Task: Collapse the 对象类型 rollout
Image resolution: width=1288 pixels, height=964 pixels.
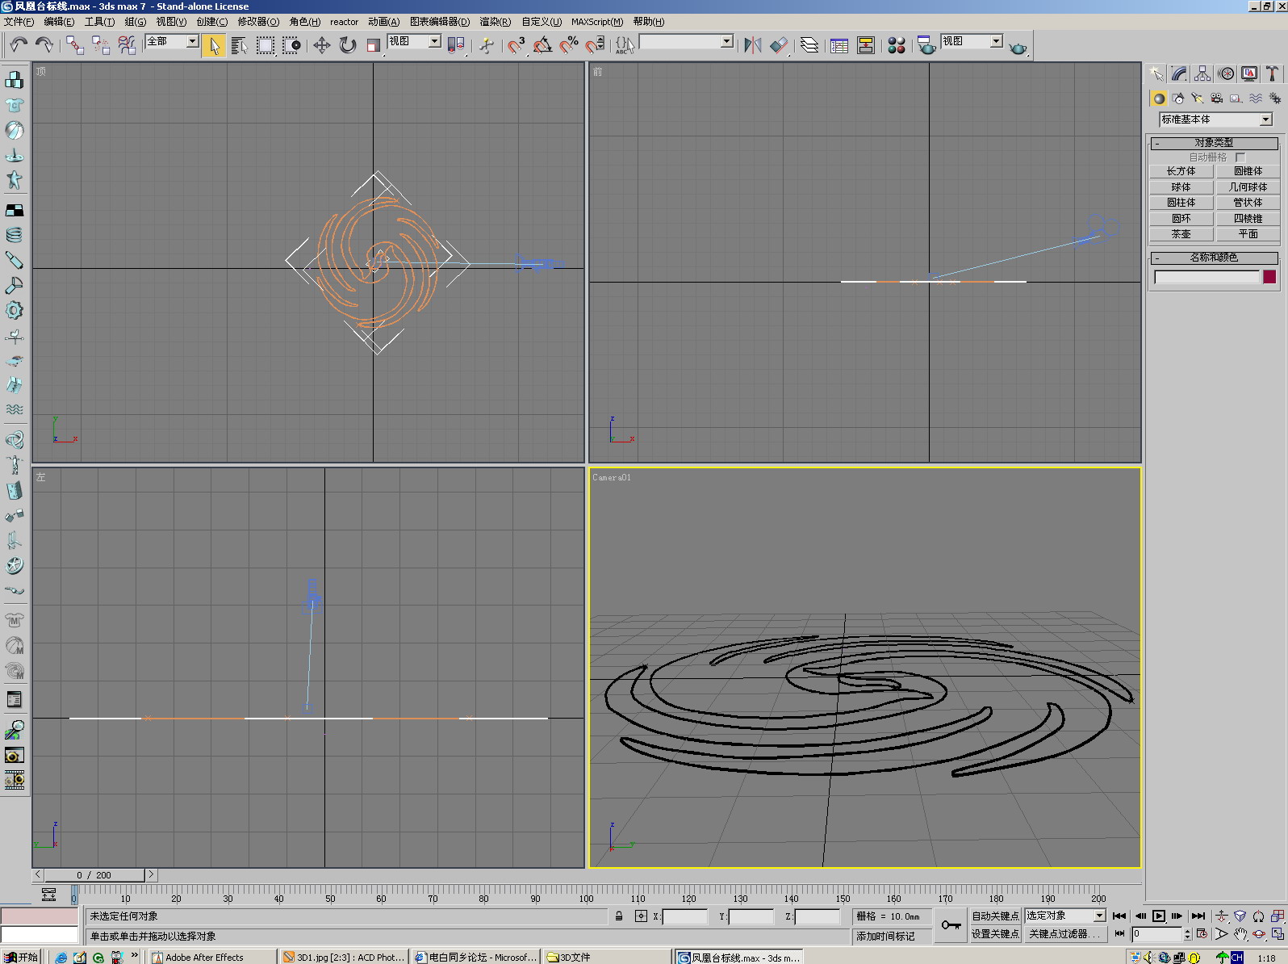Action: [1214, 143]
